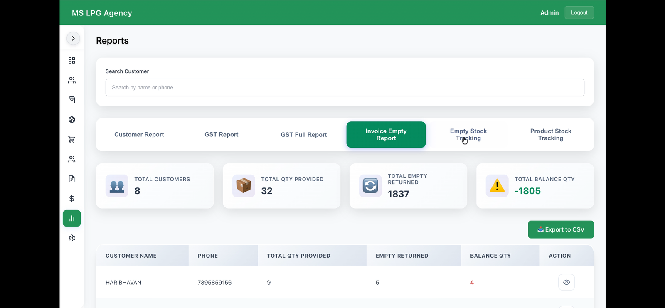Click the Export to CSV button

pos(561,229)
